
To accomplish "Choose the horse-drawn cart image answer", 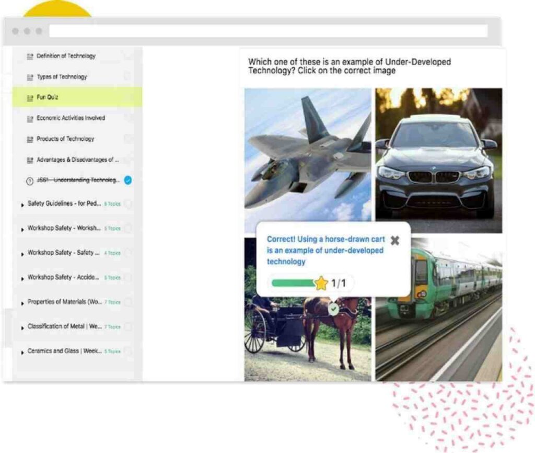I will click(x=308, y=339).
